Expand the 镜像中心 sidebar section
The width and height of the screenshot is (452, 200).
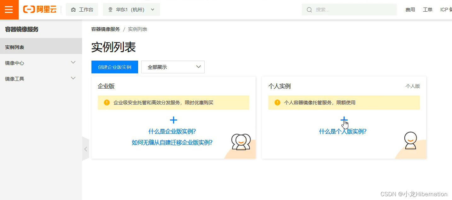41,63
